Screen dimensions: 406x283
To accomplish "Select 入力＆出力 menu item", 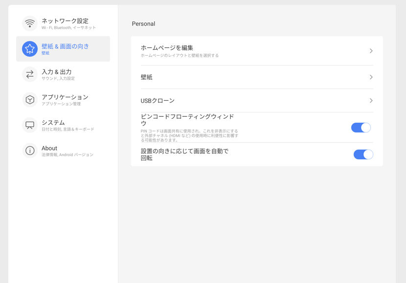I will [x=57, y=72].
